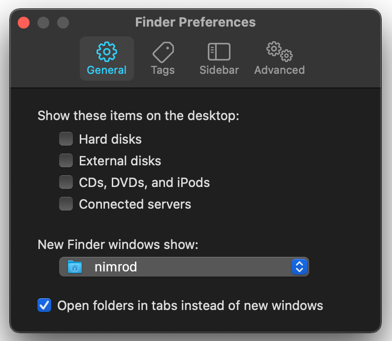Select the Sidebar tab label
Viewport: 392px width, 341px height.
(219, 70)
